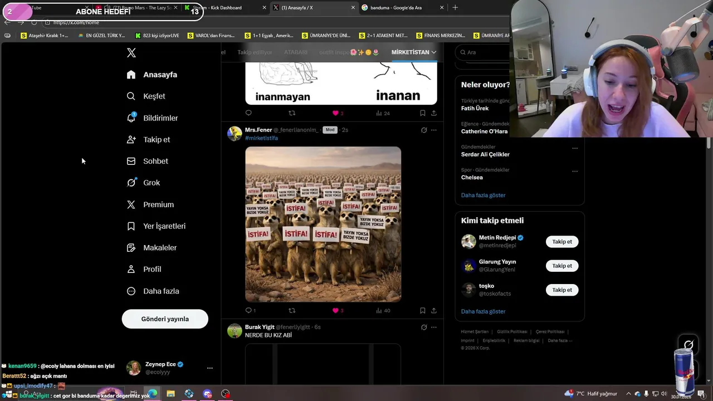Open more options on Mrs.Fener's post

tap(434, 130)
